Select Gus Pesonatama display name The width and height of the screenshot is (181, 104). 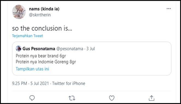tap(39, 49)
